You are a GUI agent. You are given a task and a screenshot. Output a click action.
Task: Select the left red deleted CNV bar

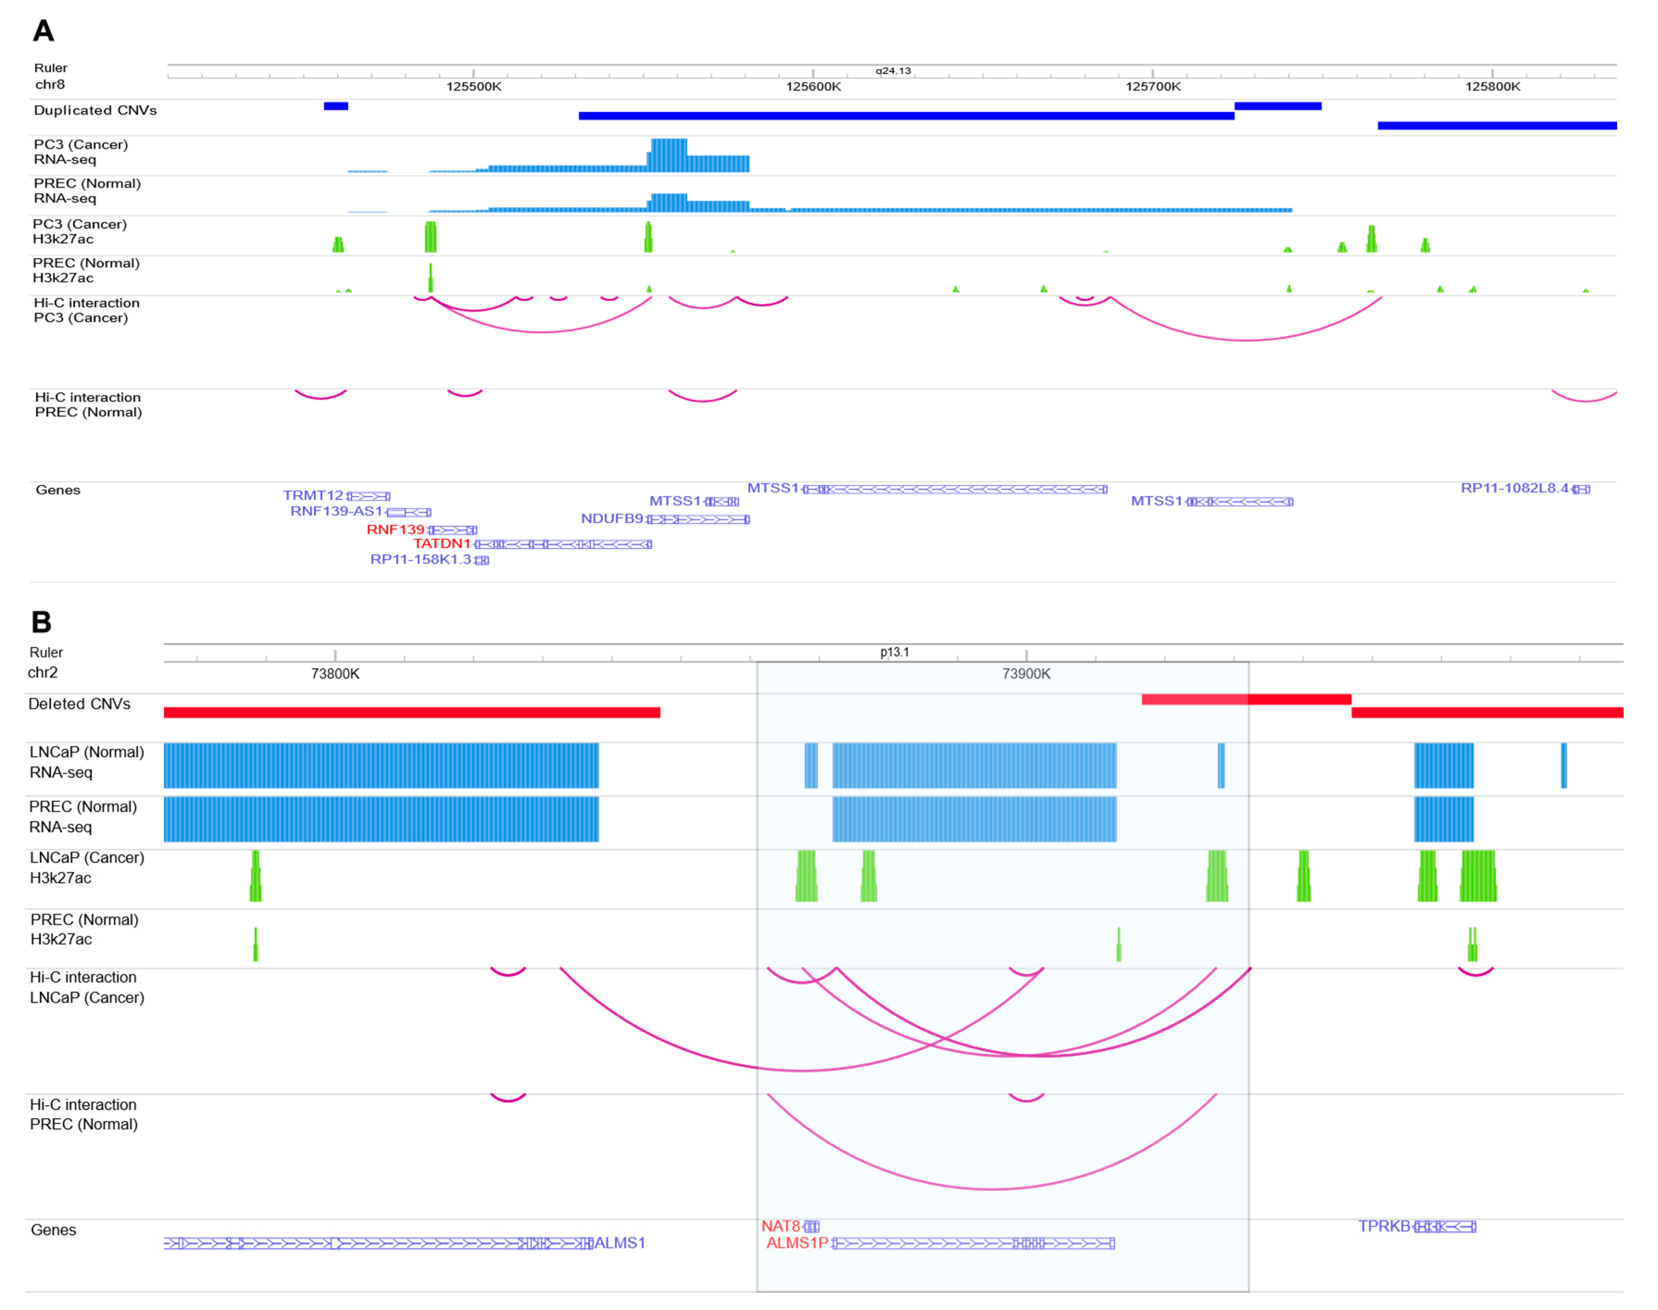tap(412, 713)
